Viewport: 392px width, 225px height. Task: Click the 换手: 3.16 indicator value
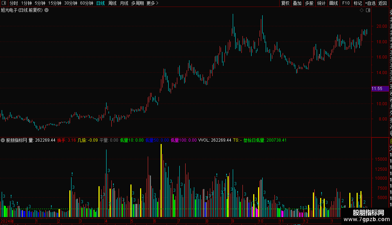[x=67, y=140]
